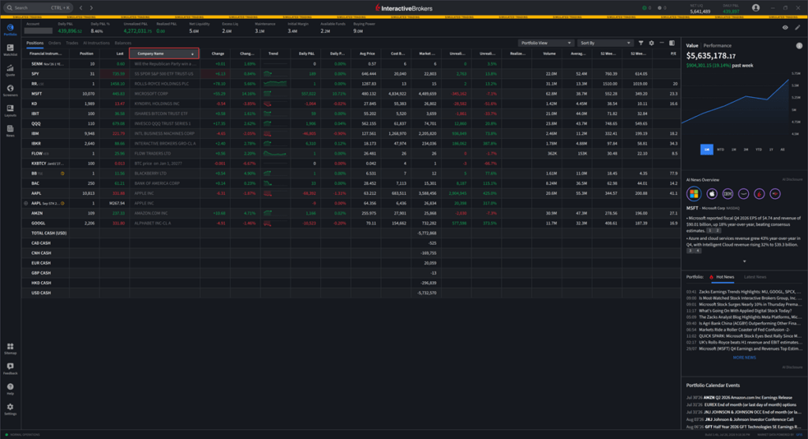Select the Apple logo in AI News
Viewport: 808px width, 439px height.
click(712, 194)
